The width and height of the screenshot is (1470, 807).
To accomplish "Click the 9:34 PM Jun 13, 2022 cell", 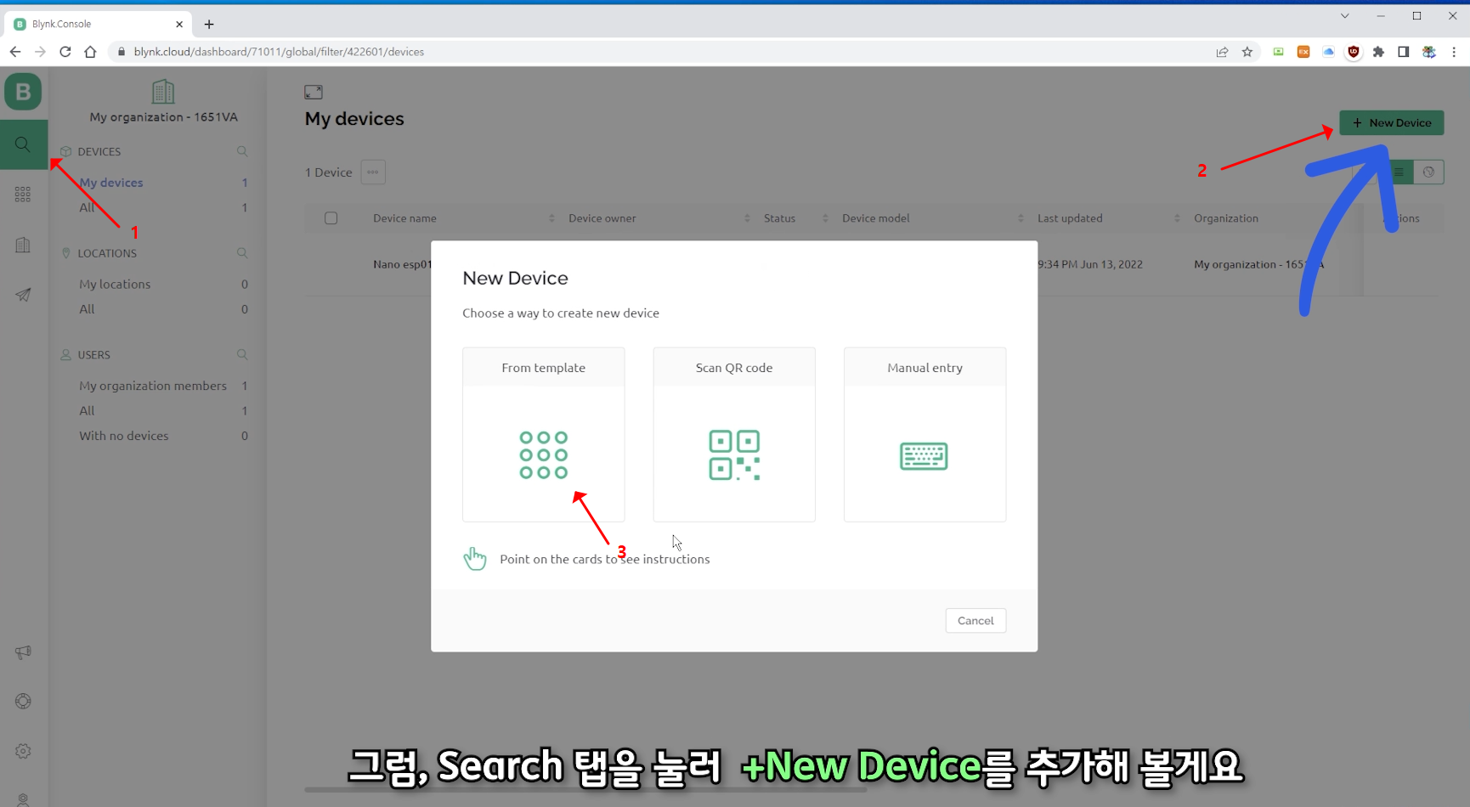I will coord(1090,264).
